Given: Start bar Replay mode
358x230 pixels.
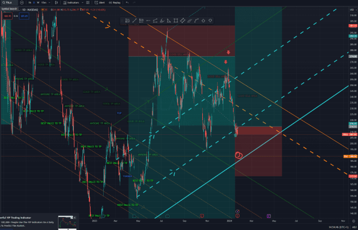Looking at the screenshot, I should [115, 2].
